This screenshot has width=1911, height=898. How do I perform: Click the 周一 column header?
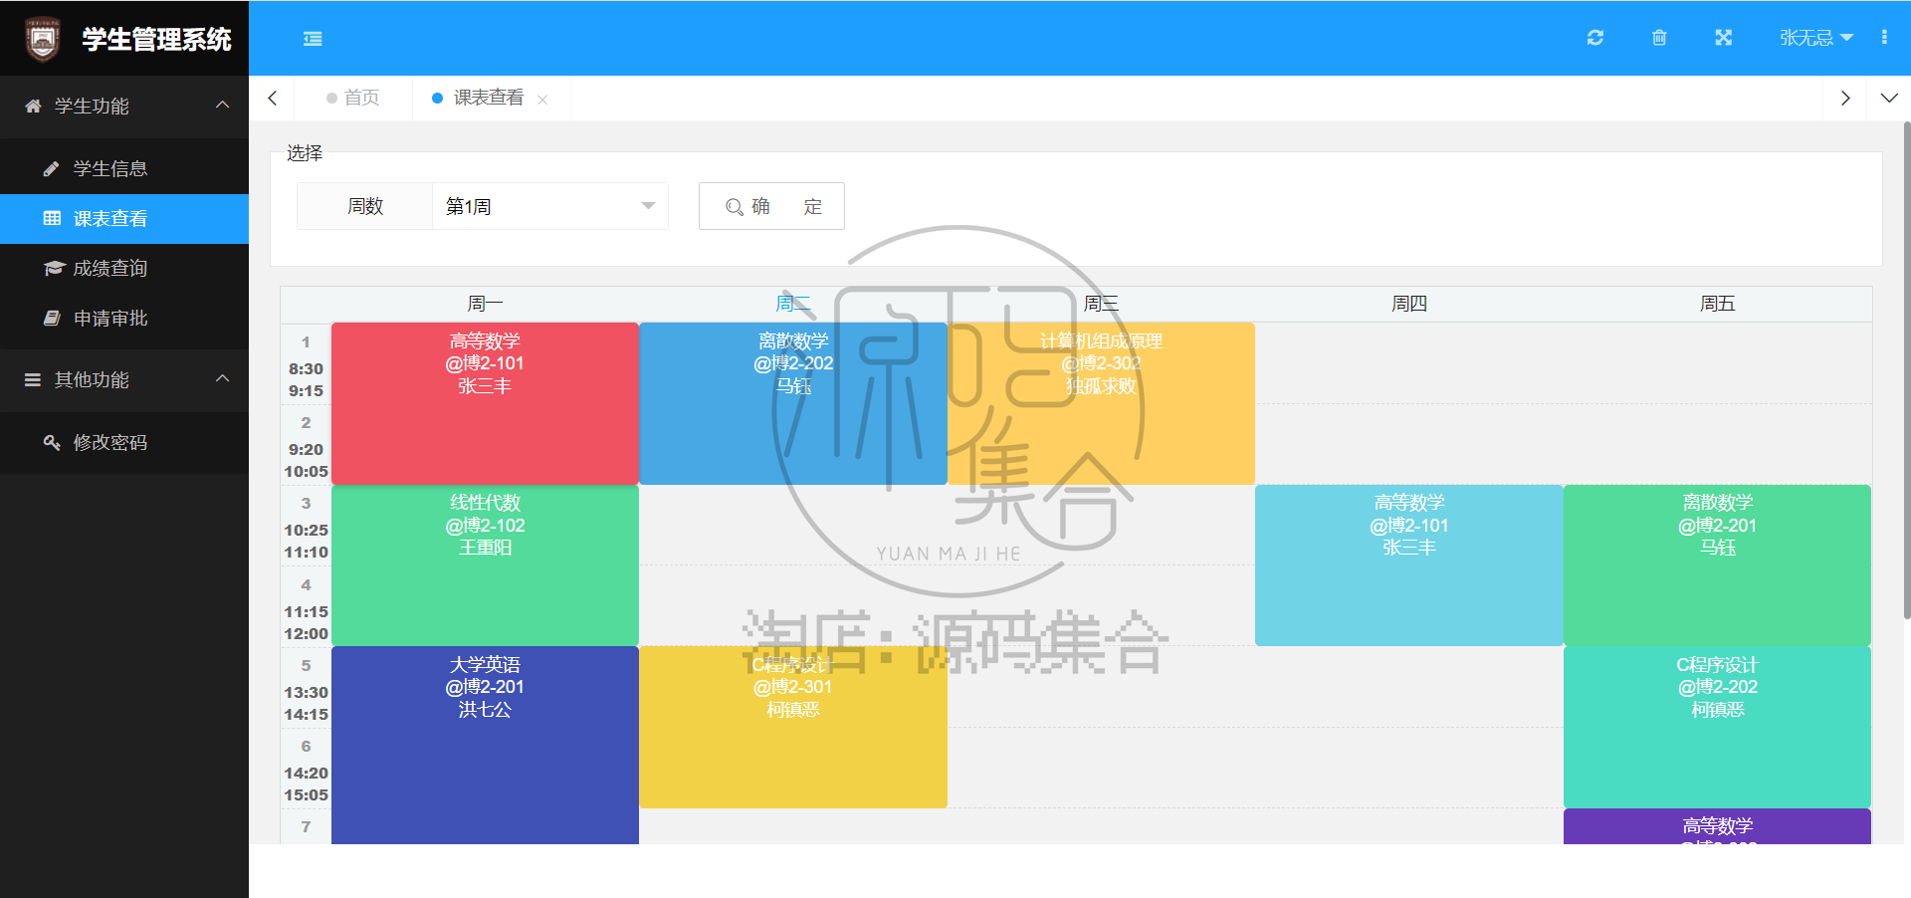coord(485,304)
